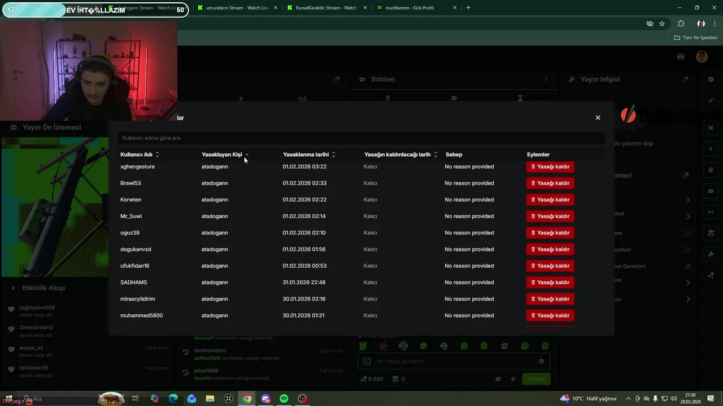The width and height of the screenshot is (723, 406).
Task: Open a new browser tab
Action: [x=468, y=8]
